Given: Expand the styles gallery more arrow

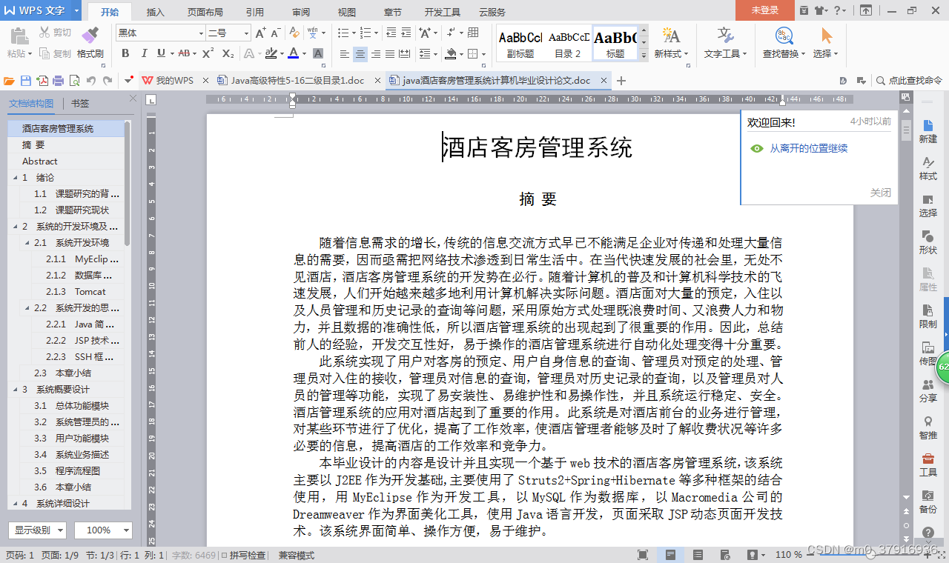Looking at the screenshot, I should (x=644, y=55).
